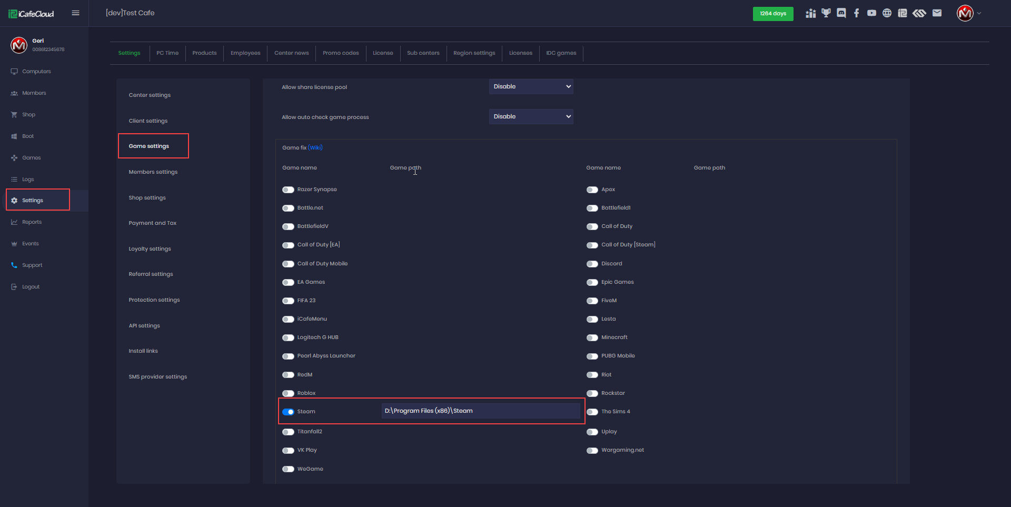
Task: Open the mail envelope icon
Action: click(x=937, y=13)
